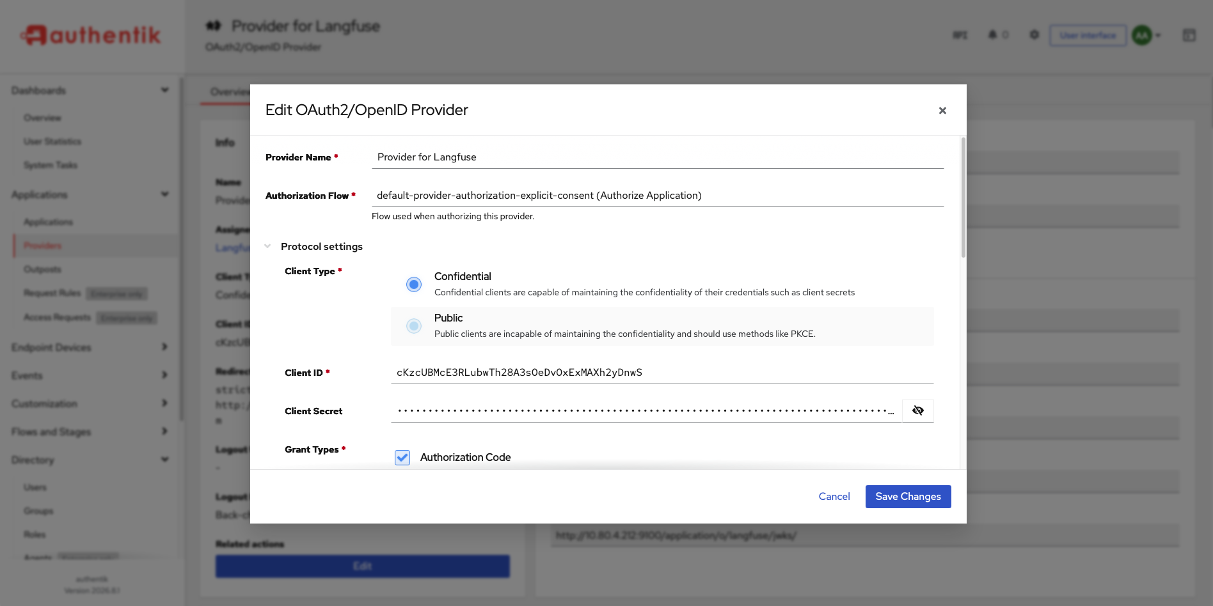Click the provider icon beside page title
Viewport: 1213px width, 606px height.
(213, 26)
